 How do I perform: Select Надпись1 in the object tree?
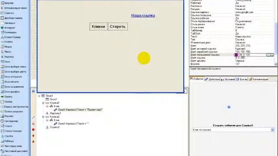click(55, 113)
